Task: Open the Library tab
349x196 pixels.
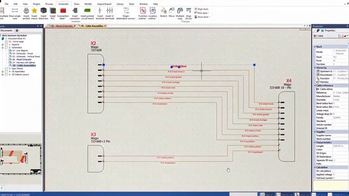Action: click(120, 4)
